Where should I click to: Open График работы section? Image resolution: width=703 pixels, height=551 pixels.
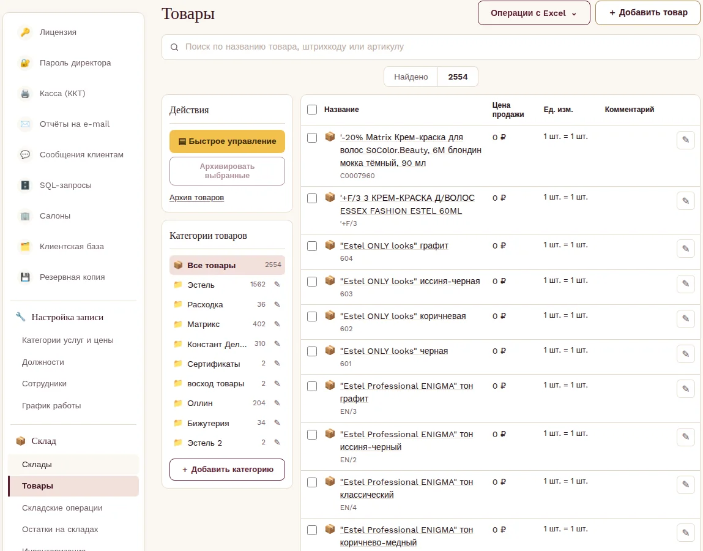coord(51,406)
